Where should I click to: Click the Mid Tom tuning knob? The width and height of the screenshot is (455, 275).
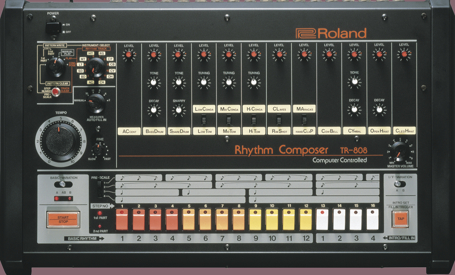pos(229,82)
